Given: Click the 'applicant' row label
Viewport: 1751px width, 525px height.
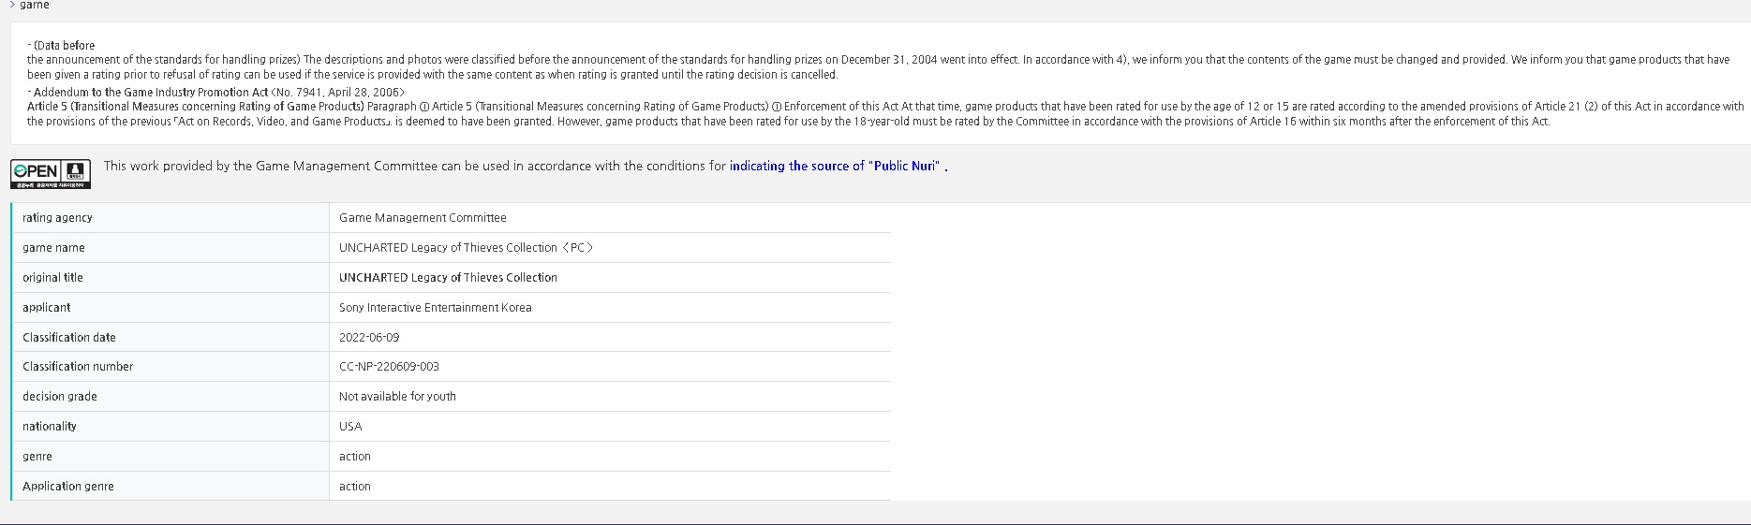Looking at the screenshot, I should point(47,308).
